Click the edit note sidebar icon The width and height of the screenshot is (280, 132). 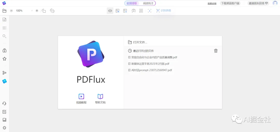[x=4, y=112]
